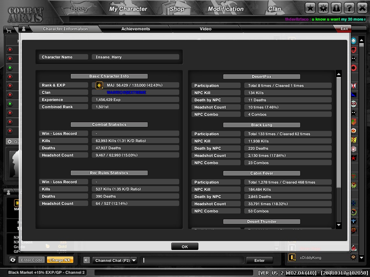Select the Character Information tab
Image resolution: width=370 pixels, height=277 pixels.
tap(65, 29)
